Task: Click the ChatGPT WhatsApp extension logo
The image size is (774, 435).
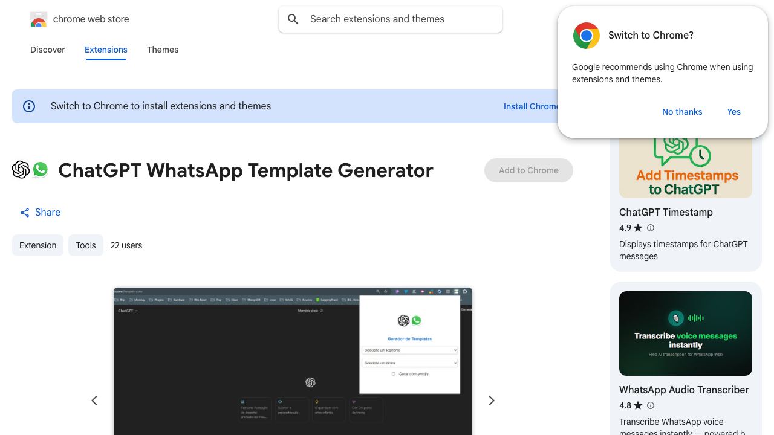Action: point(30,170)
